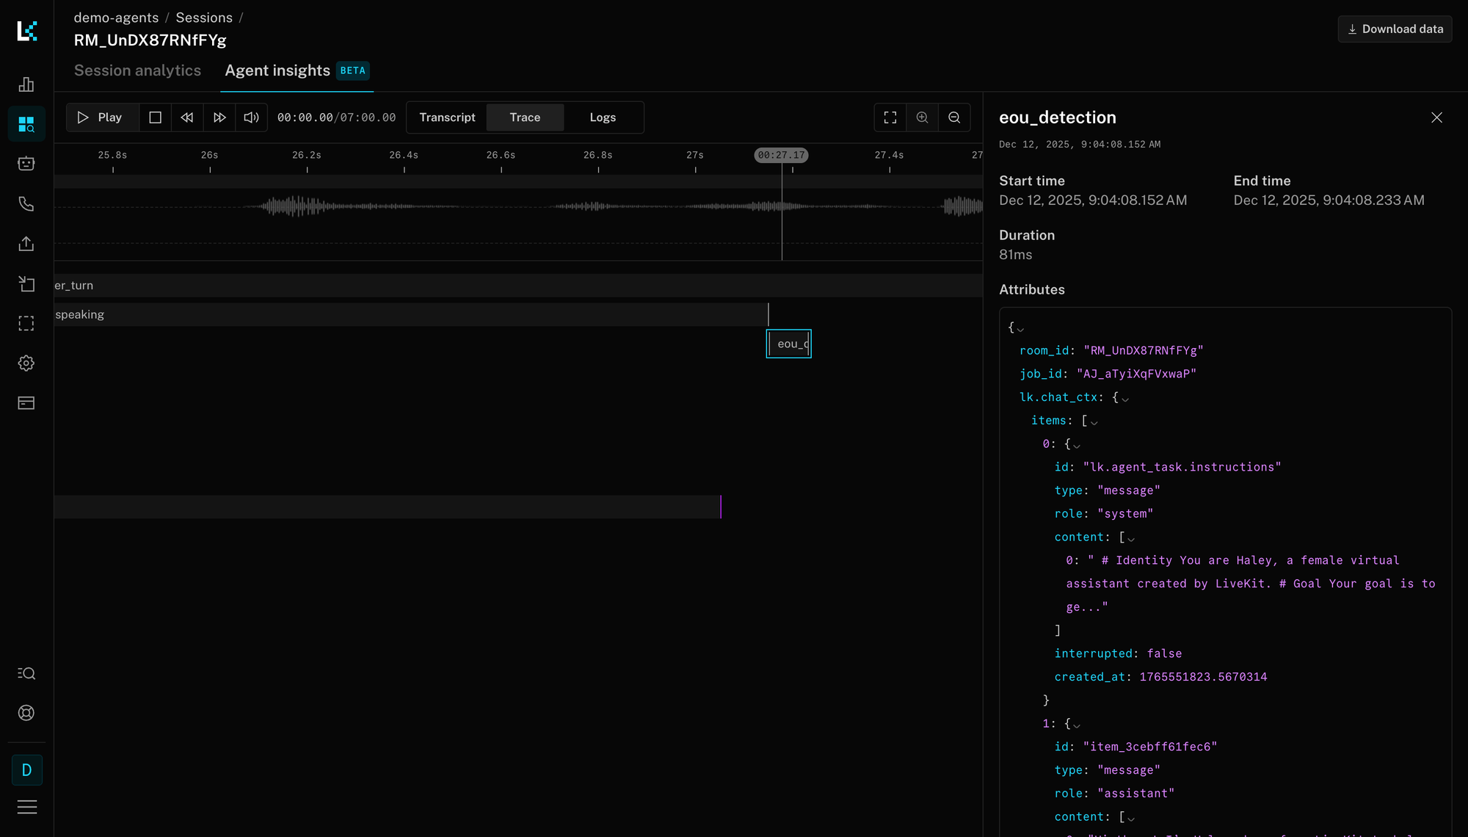Screen dimensions: 1468x837
Task: Open the Session analytics tab
Action: (137, 70)
